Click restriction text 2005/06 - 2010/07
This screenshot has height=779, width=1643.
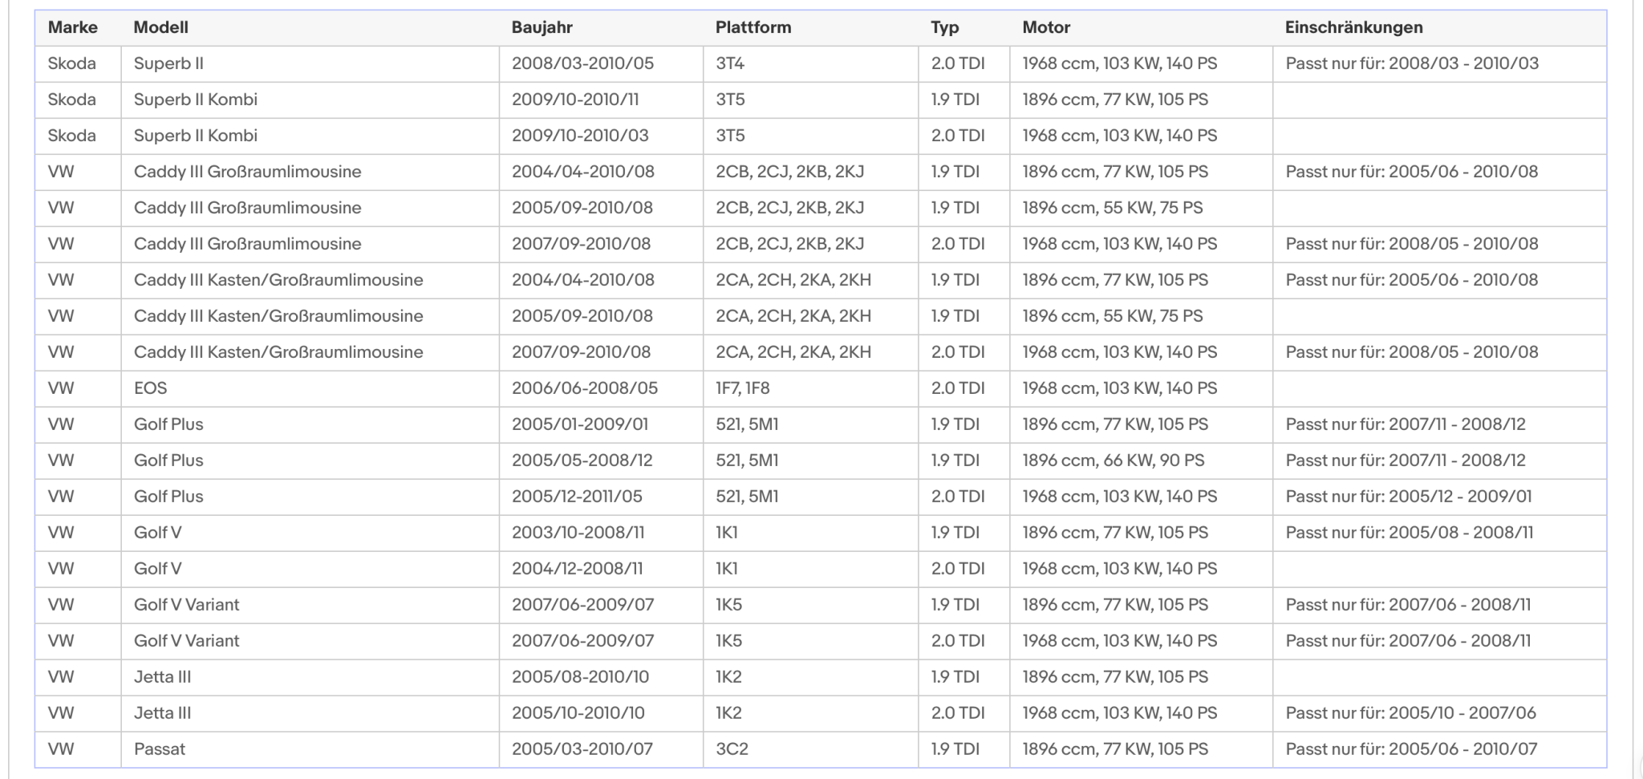pyautogui.click(x=1463, y=749)
